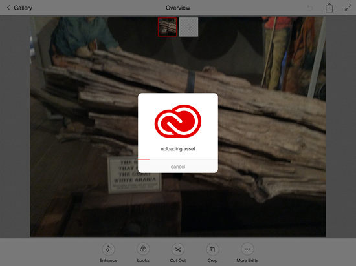
Task: Go back to the Gallery
Action: pyautogui.click(x=19, y=8)
